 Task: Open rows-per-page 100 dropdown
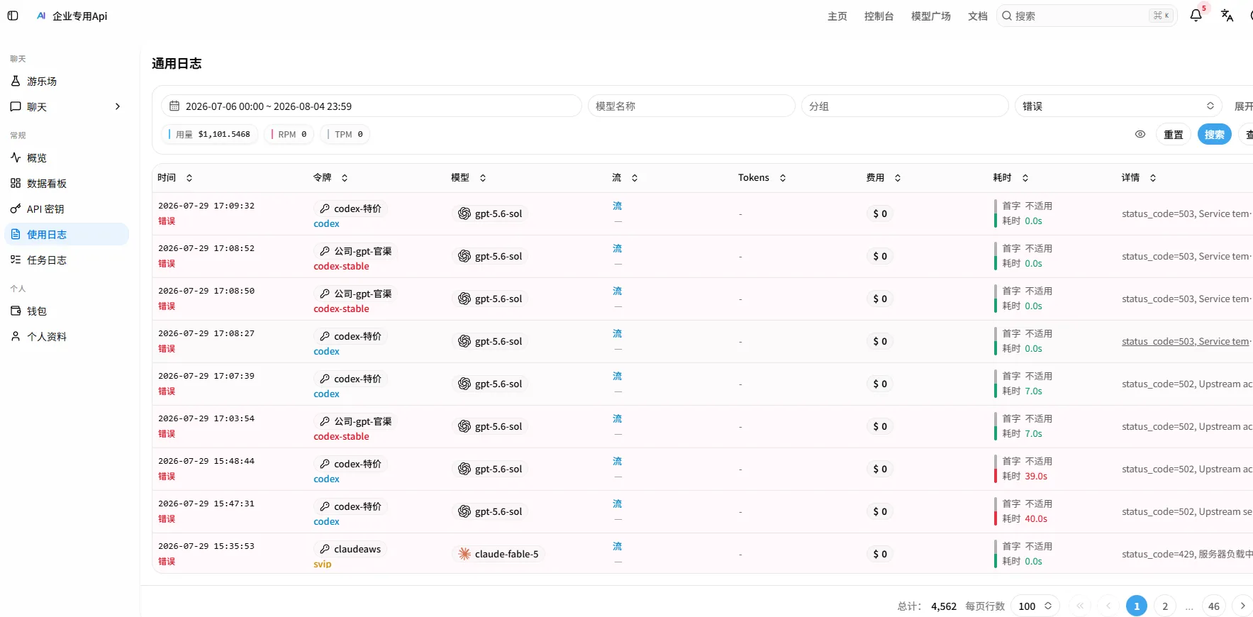[1035, 606]
